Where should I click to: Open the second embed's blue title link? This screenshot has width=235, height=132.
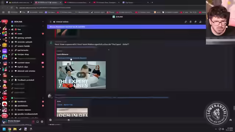pos(65,105)
